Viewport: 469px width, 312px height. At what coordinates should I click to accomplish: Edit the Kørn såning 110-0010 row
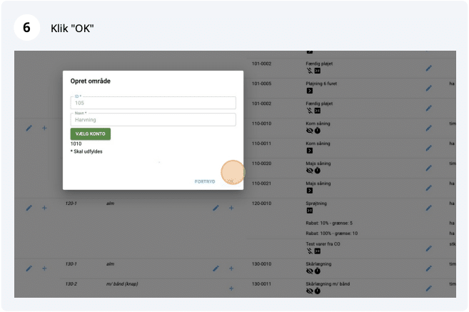[429, 128]
